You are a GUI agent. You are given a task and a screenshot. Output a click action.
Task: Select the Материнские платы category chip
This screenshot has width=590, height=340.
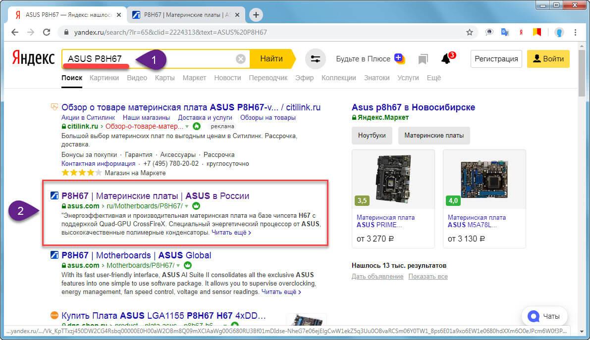click(434, 135)
